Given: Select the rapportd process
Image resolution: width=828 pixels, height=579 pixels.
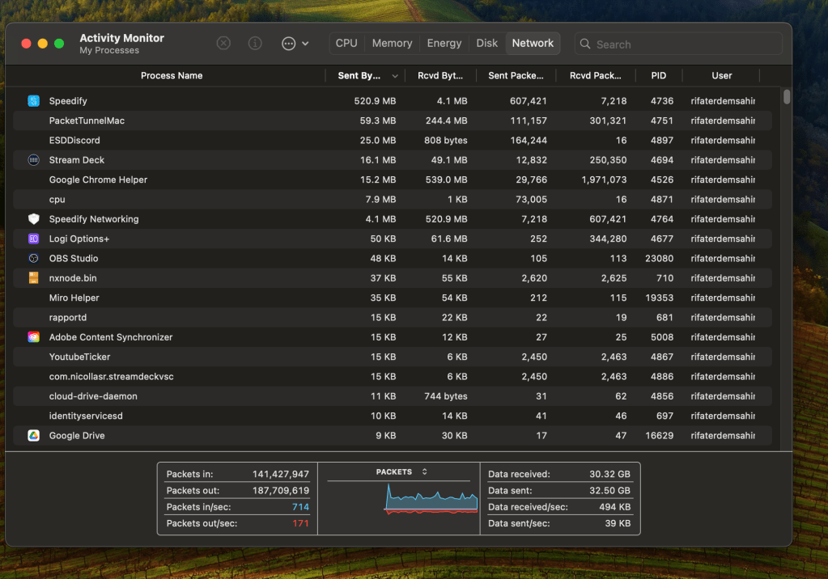Looking at the screenshot, I should [393, 317].
